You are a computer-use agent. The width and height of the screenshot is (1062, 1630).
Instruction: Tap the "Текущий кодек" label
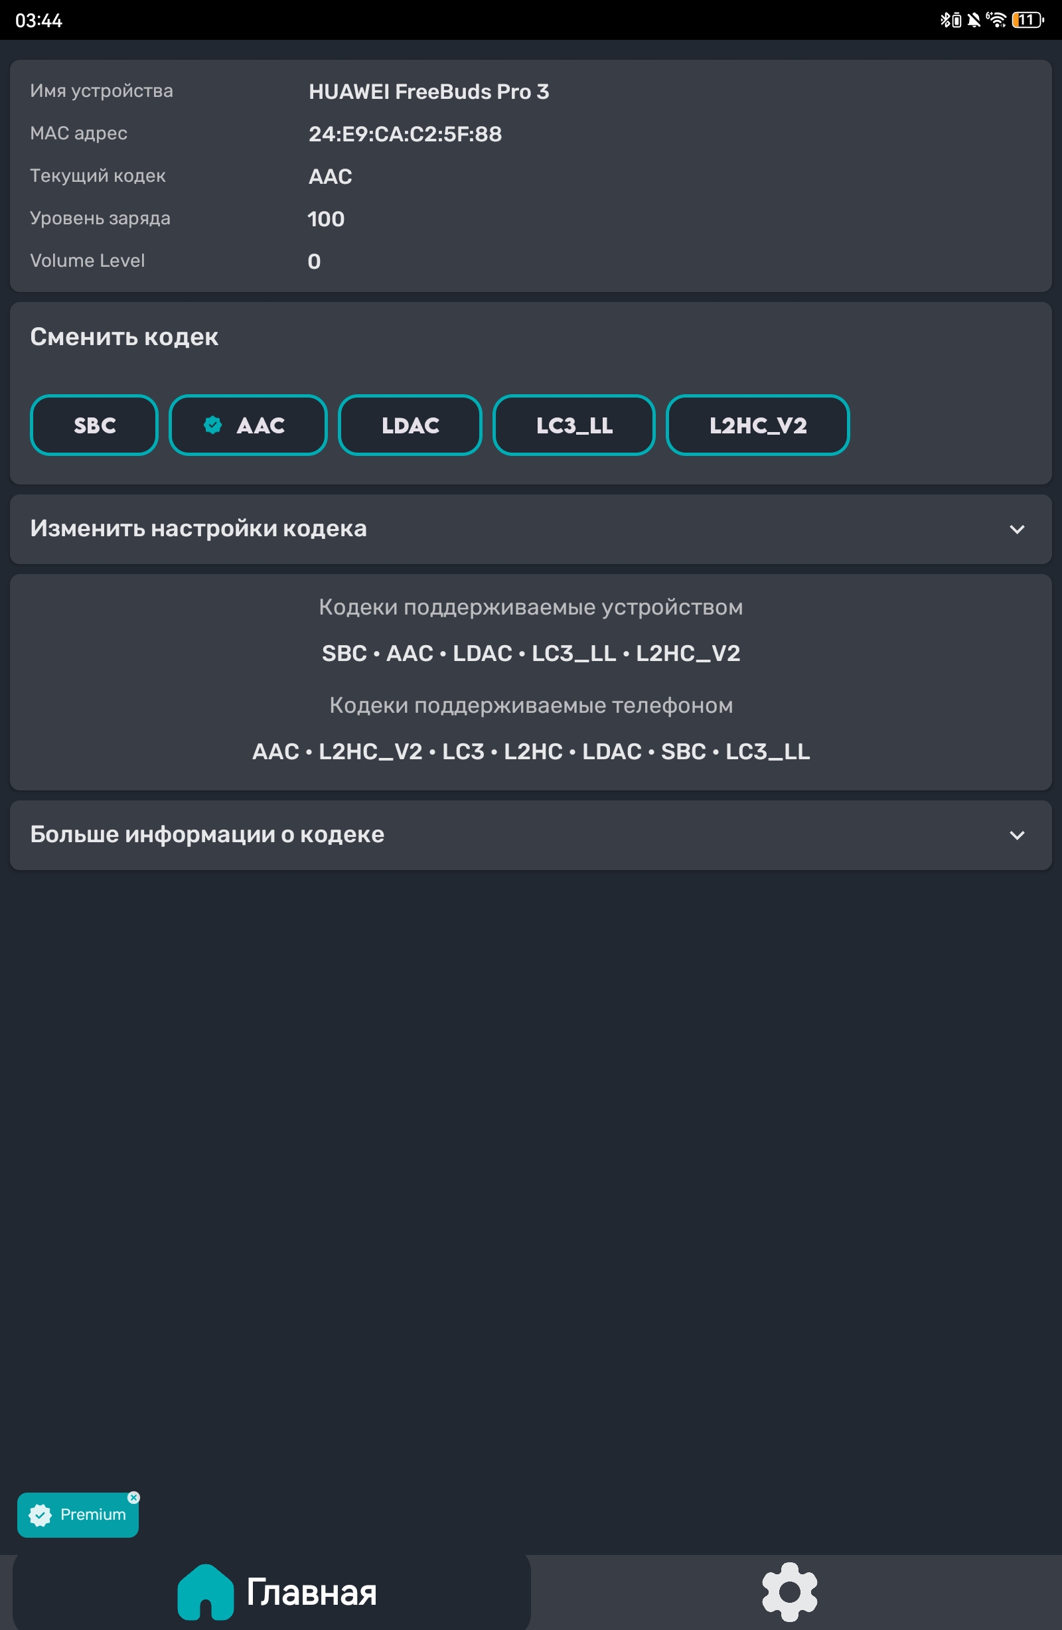[98, 176]
